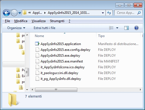
Task: Toggle the preview pane button
Action: pos(126,28)
